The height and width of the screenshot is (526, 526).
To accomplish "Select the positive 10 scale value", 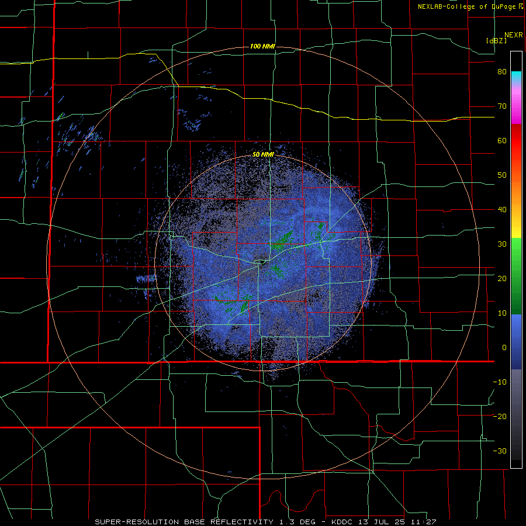I will 502,313.
